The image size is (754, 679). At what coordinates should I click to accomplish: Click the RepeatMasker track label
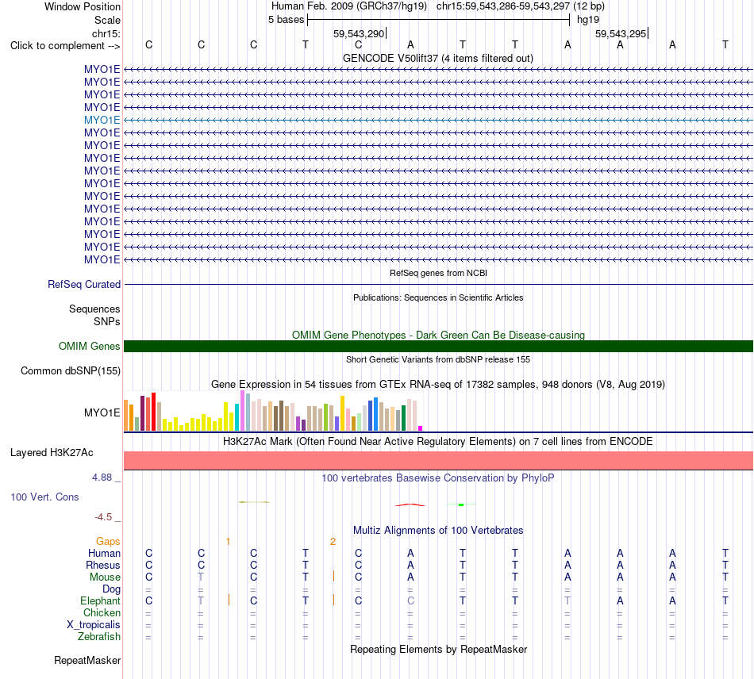pos(87,660)
